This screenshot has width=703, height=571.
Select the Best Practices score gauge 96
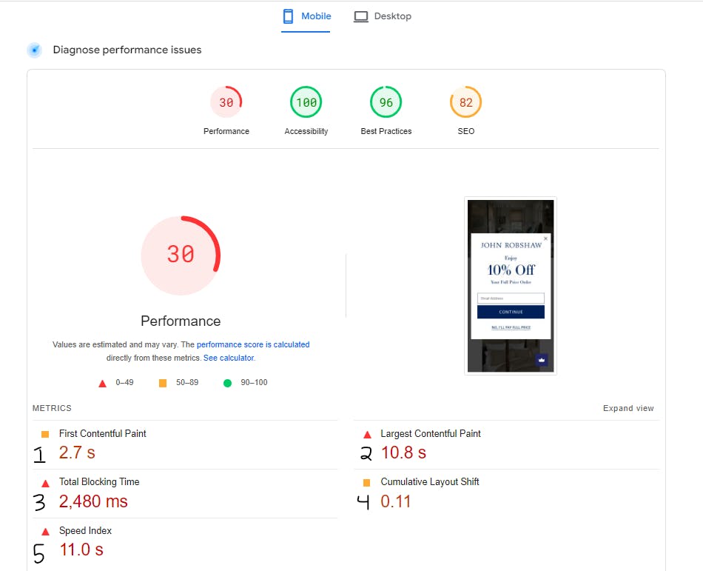point(386,102)
